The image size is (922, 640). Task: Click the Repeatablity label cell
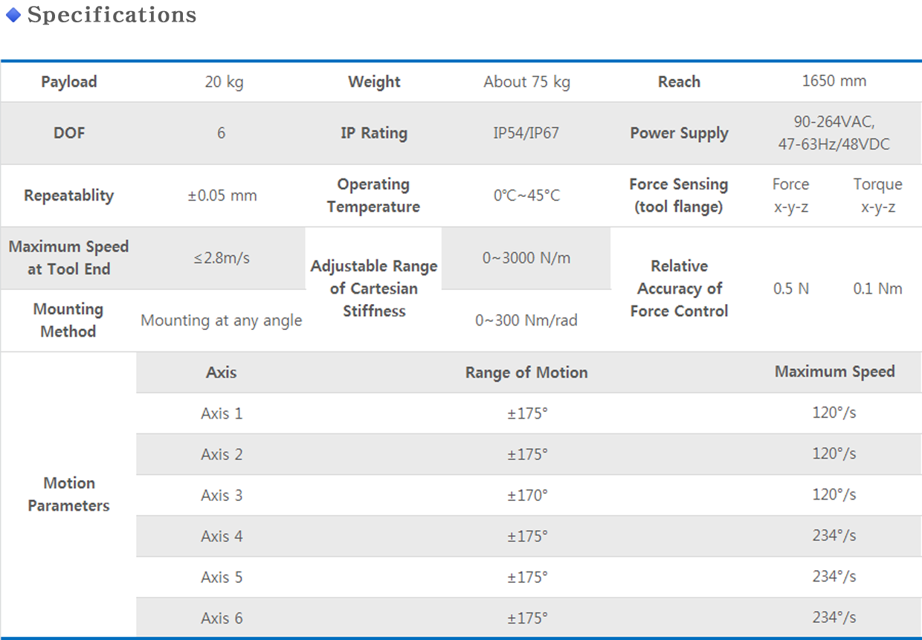coord(69,195)
